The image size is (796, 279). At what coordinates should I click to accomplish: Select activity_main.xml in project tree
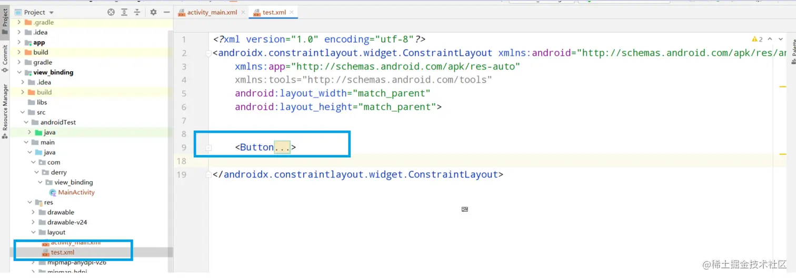76,243
